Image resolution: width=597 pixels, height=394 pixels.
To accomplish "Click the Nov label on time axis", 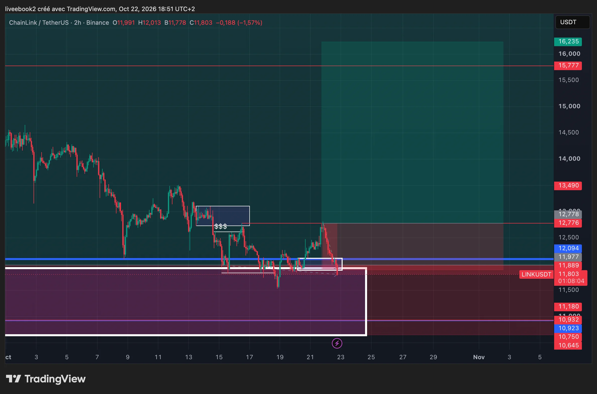I will [x=479, y=357].
